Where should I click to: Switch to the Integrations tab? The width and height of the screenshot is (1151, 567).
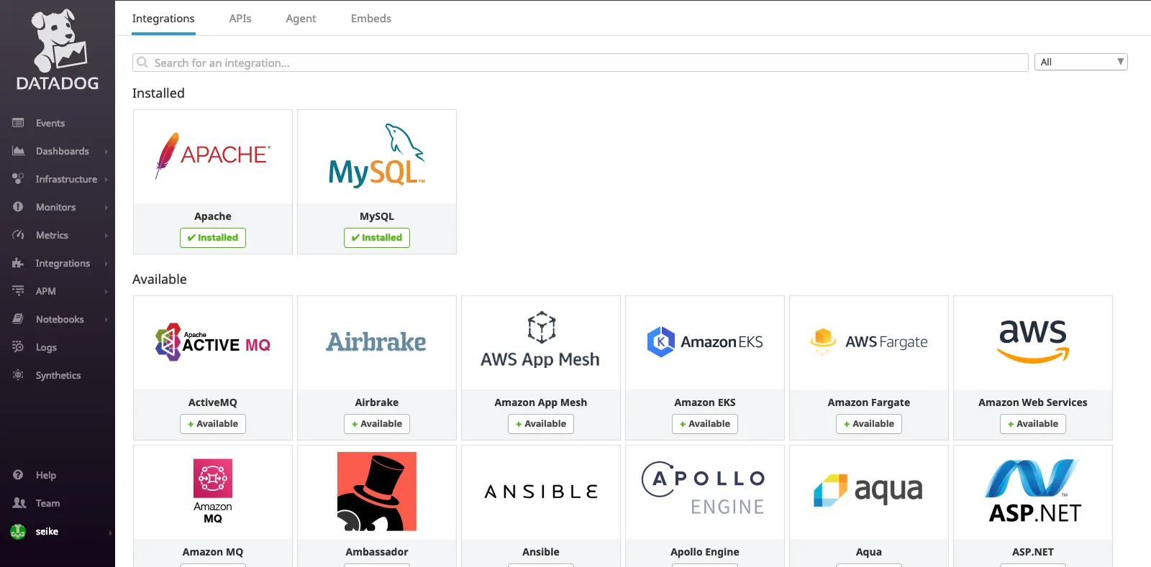click(x=163, y=19)
